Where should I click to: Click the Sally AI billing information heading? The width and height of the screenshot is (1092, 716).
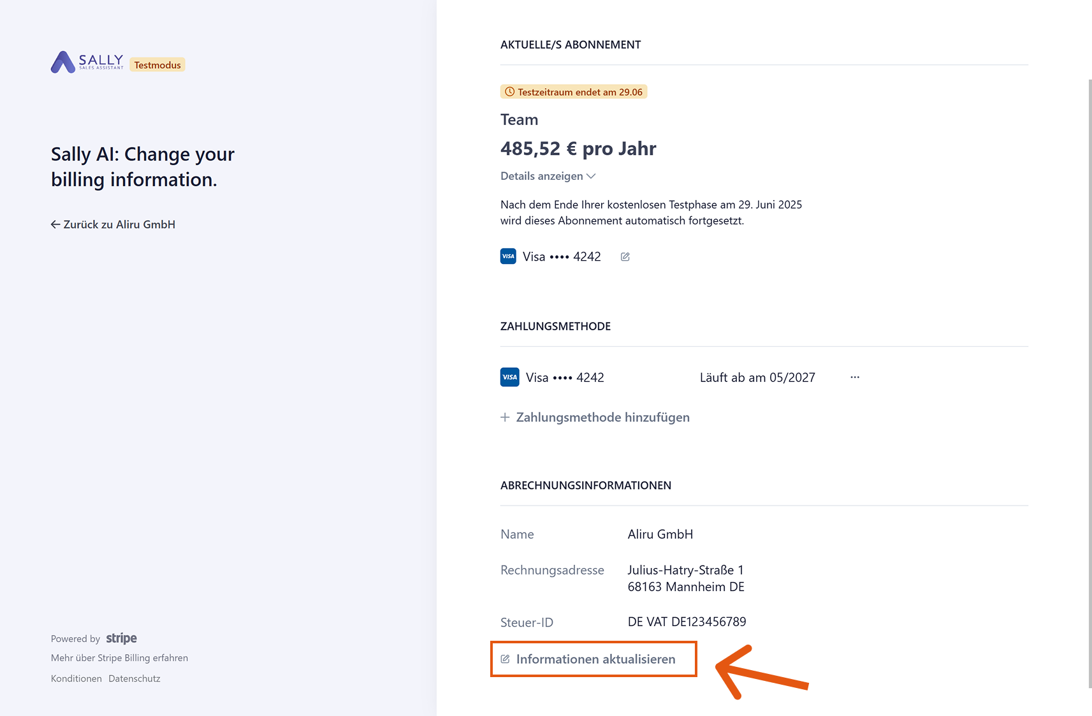point(143,166)
